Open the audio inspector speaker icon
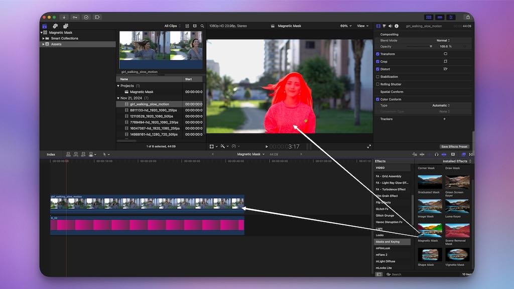Image resolution: width=514 pixels, height=289 pixels. click(x=390, y=26)
